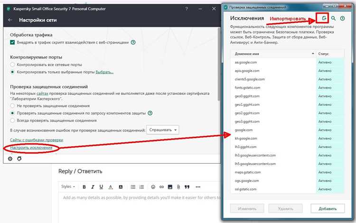Select 'Контролировать только выбранные порты' radio
Image resolution: width=356 pixels, height=223 pixels.
pos(12,72)
